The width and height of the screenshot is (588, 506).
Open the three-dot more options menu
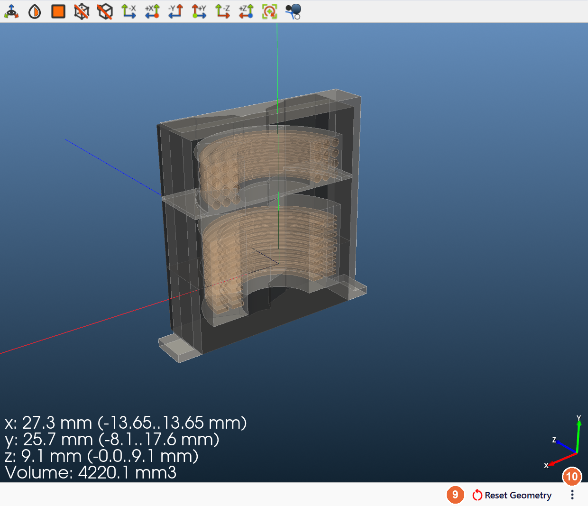(572, 495)
